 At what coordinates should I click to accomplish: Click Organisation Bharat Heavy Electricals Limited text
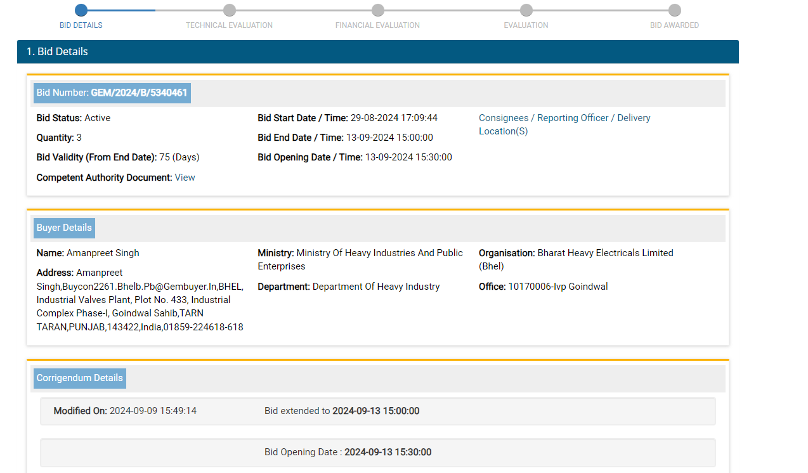point(576,259)
